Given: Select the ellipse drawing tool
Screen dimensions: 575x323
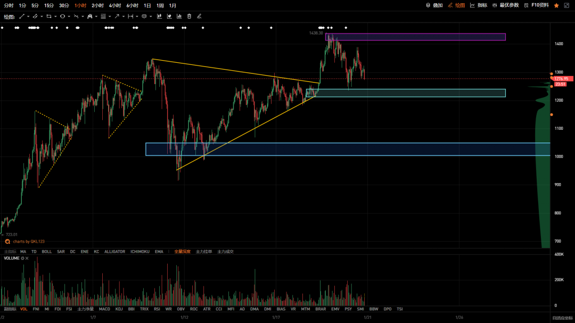Looking at the screenshot, I should [62, 16].
